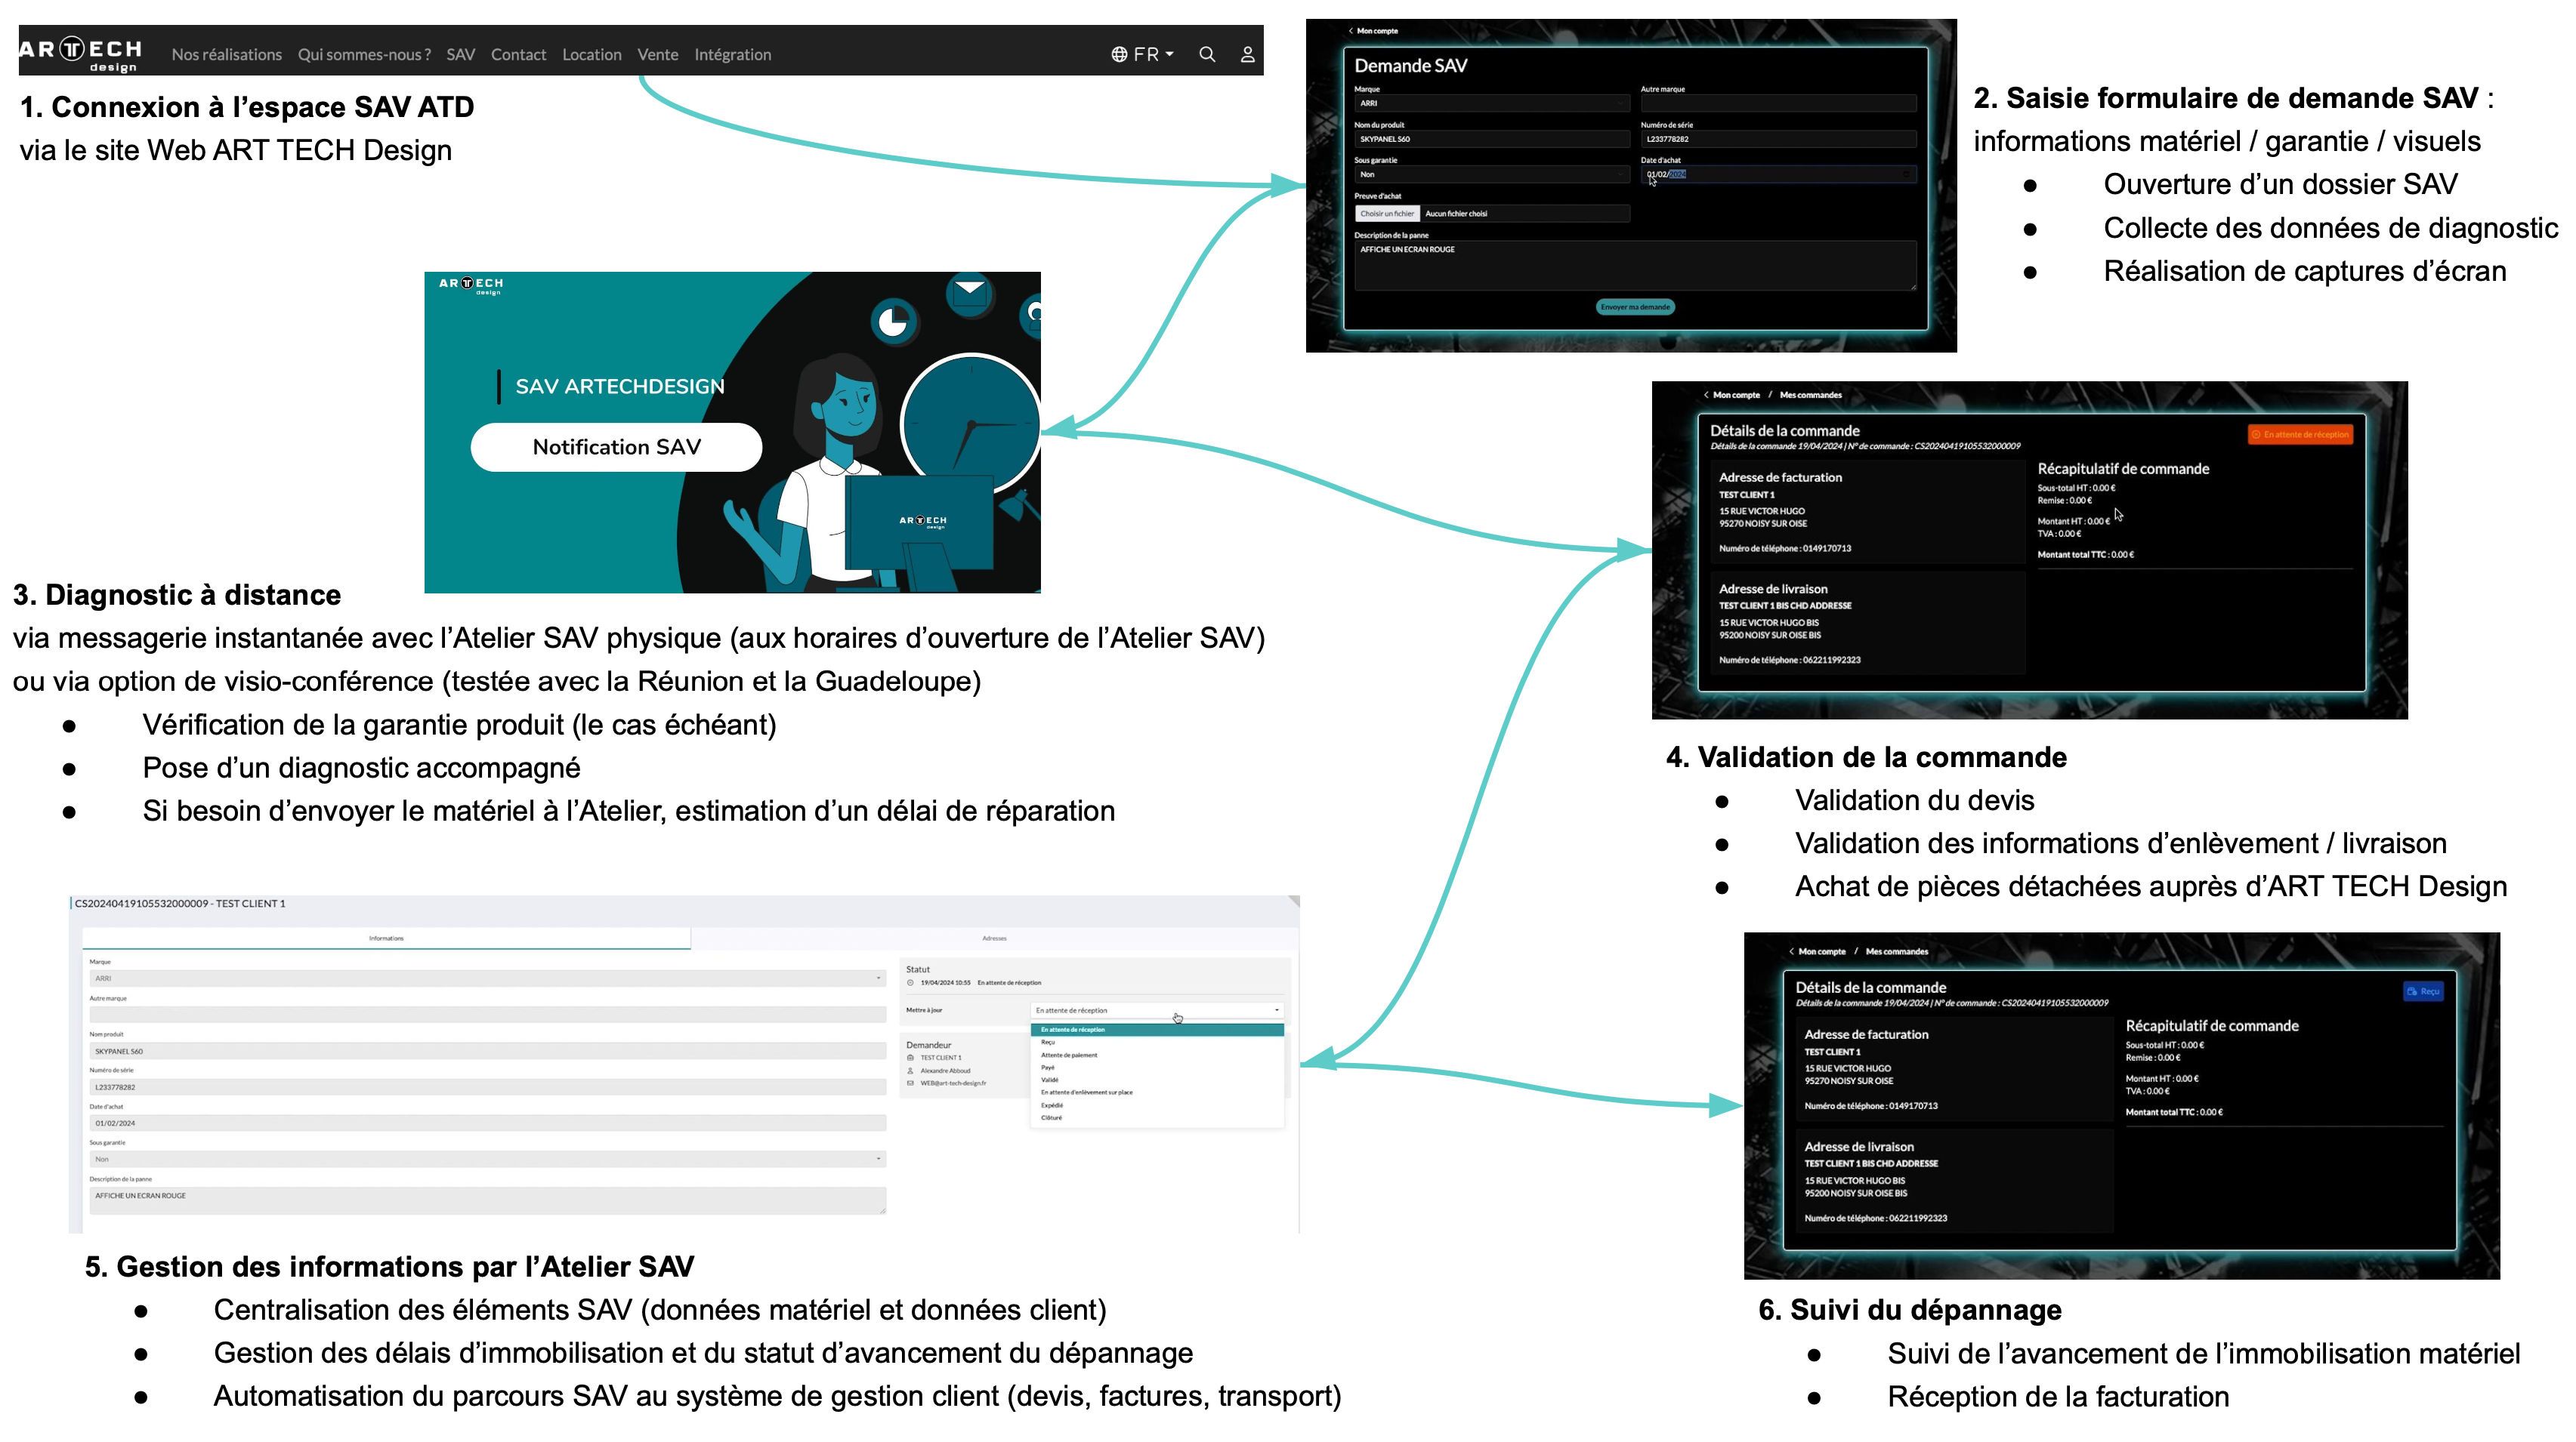This screenshot has width=2576, height=1442.
Task: Open Location in the navbar
Action: 591,54
